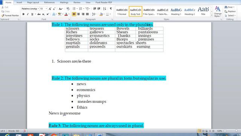Image resolution: width=241 pixels, height=136 pixels.
Task: Expand font color dropdown arrow
Action: [69, 14]
